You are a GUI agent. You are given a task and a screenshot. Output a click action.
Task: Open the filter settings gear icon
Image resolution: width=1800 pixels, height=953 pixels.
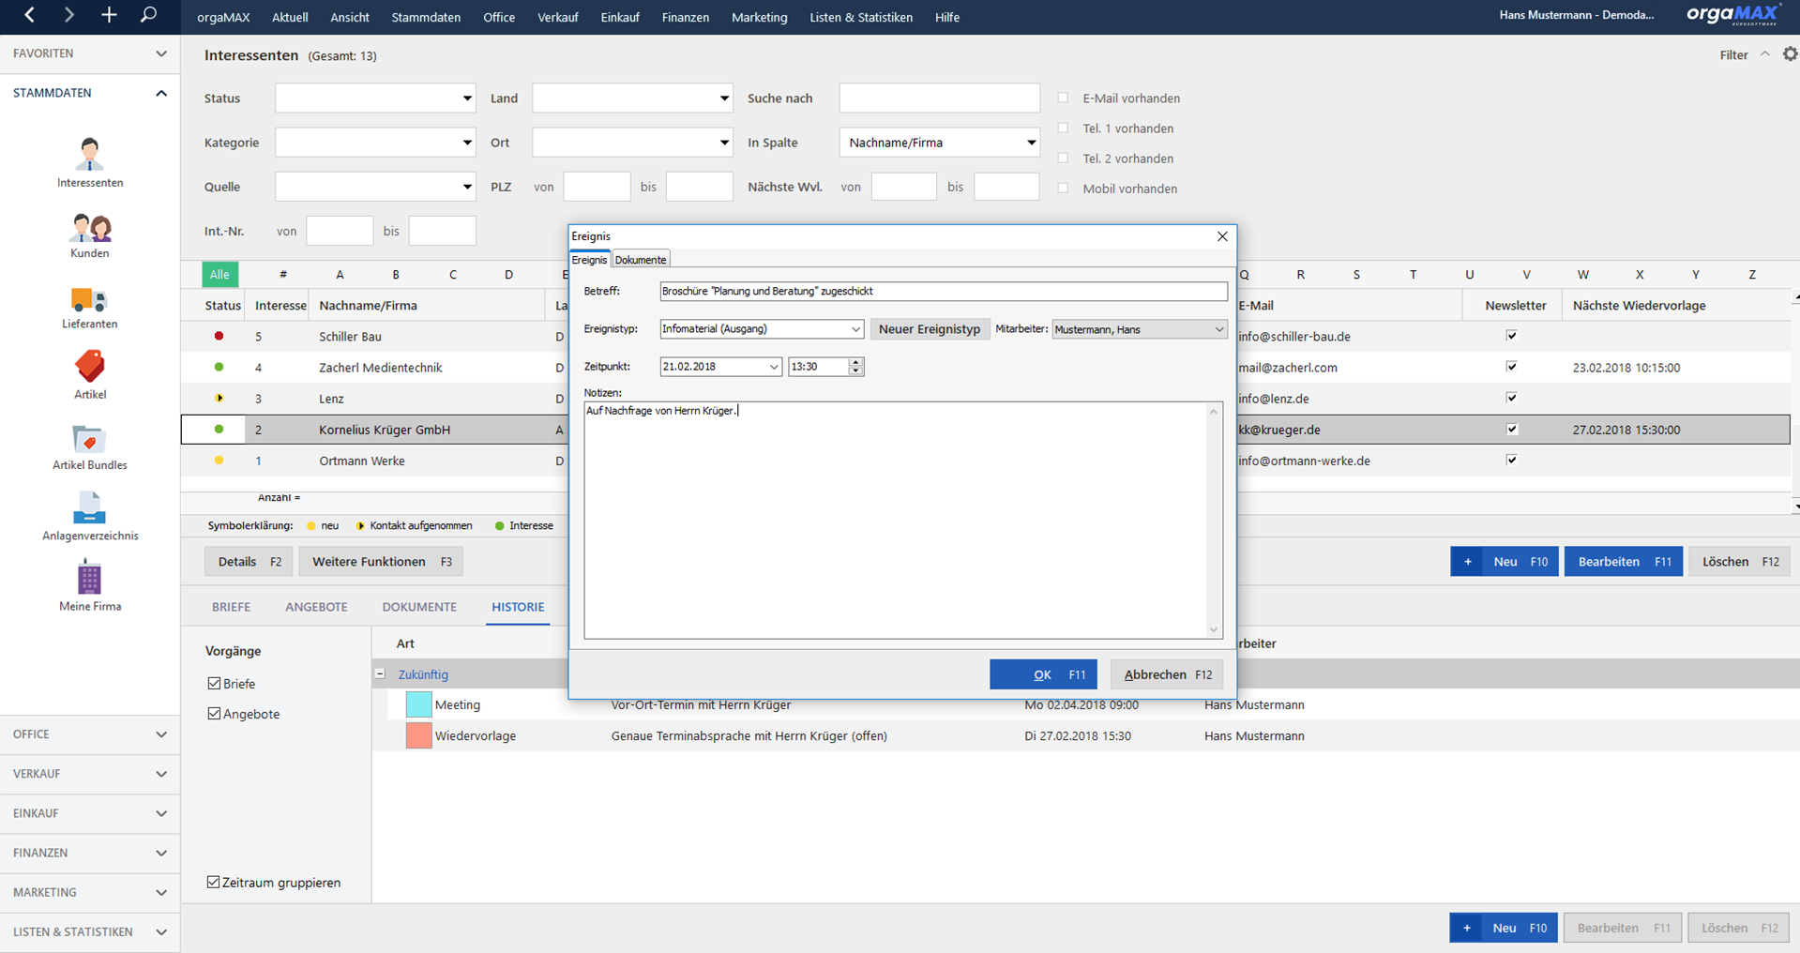point(1790,54)
